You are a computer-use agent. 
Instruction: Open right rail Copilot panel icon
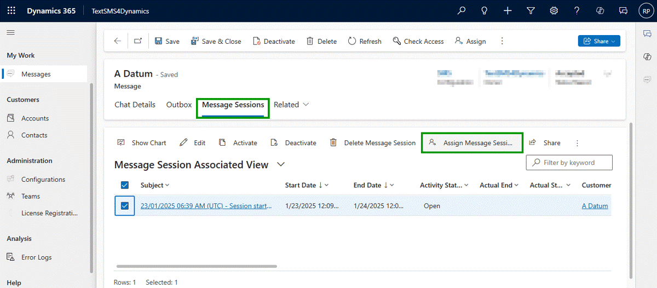point(647,57)
